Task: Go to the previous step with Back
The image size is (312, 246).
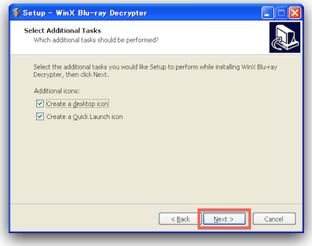Action: pos(180,219)
